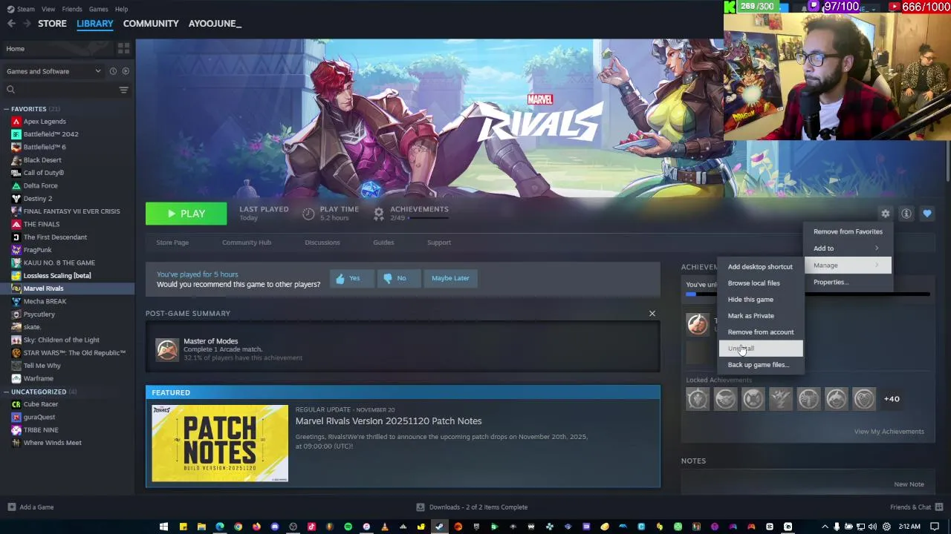This screenshot has height=534, width=951.
Task: Click the taskbar notification center icon
Action: click(x=935, y=527)
